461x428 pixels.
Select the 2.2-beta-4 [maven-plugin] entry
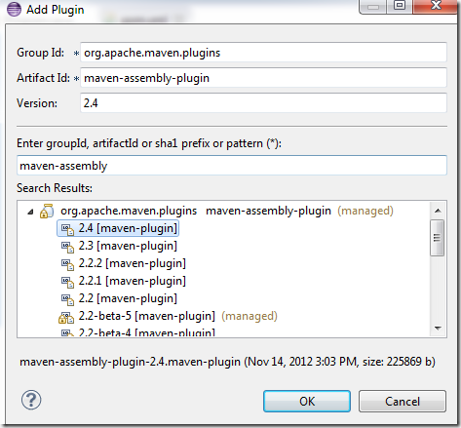click(146, 332)
